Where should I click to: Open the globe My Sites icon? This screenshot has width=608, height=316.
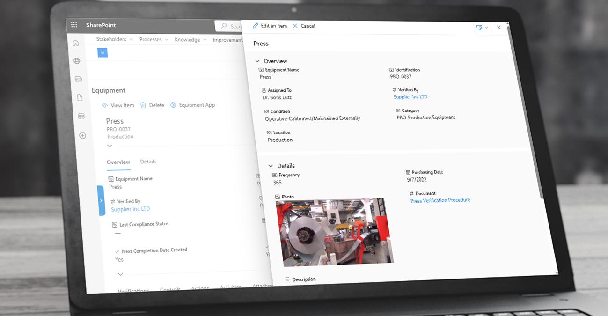(77, 61)
